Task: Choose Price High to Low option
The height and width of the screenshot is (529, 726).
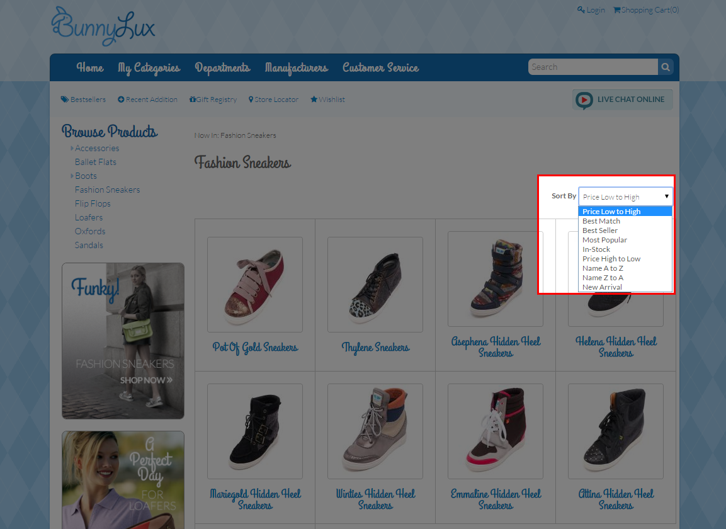Action: tap(625, 259)
